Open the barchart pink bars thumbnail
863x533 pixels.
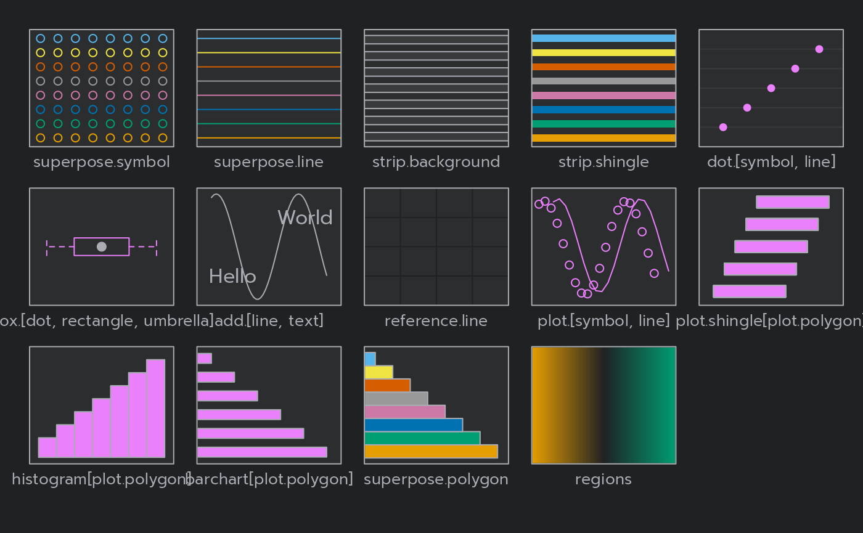pyautogui.click(x=269, y=404)
